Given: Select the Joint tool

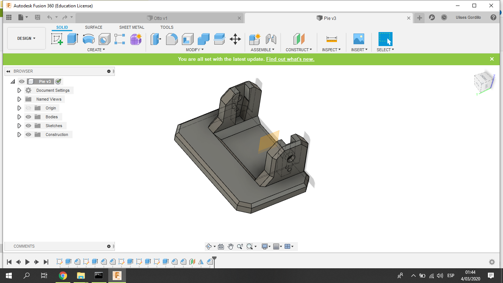Looking at the screenshot, I should tap(271, 39).
